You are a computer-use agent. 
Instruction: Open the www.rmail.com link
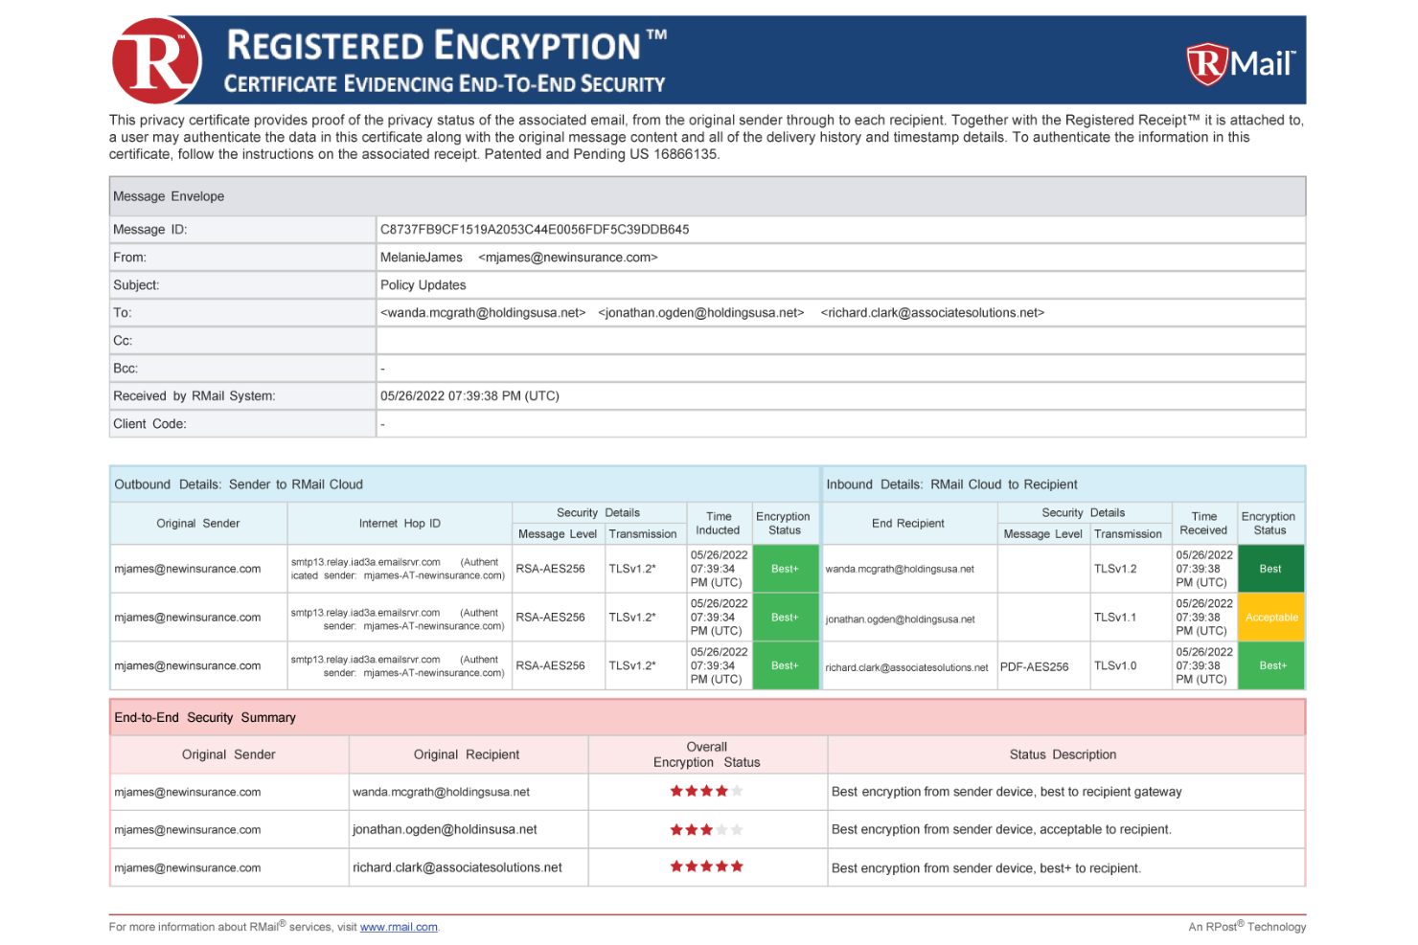tap(399, 927)
